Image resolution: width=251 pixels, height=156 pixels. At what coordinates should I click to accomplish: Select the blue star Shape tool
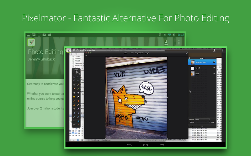78,121
